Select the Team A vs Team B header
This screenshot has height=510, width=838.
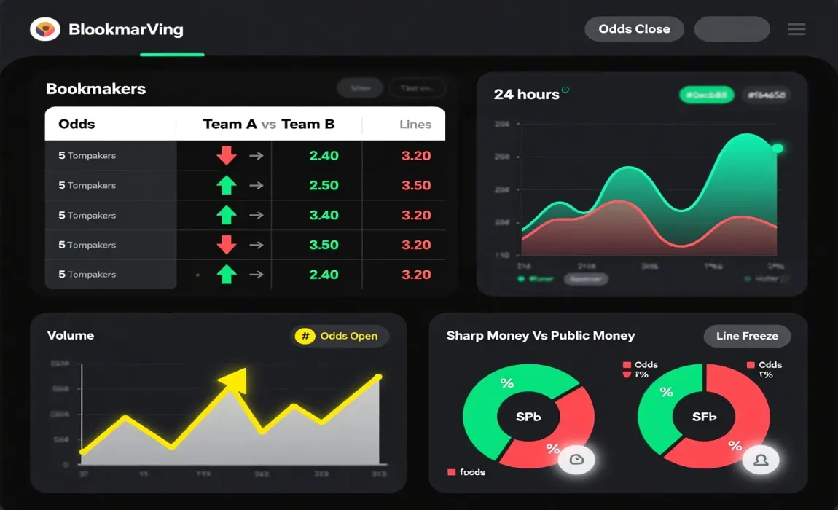pyautogui.click(x=269, y=124)
